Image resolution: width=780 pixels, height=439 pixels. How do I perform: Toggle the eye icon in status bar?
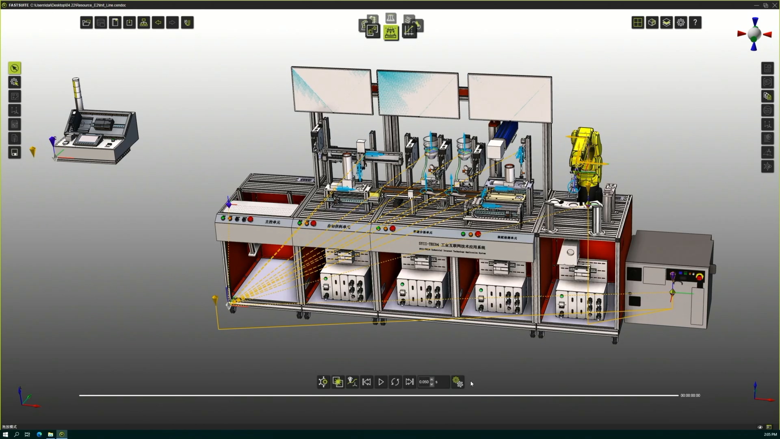click(x=760, y=427)
